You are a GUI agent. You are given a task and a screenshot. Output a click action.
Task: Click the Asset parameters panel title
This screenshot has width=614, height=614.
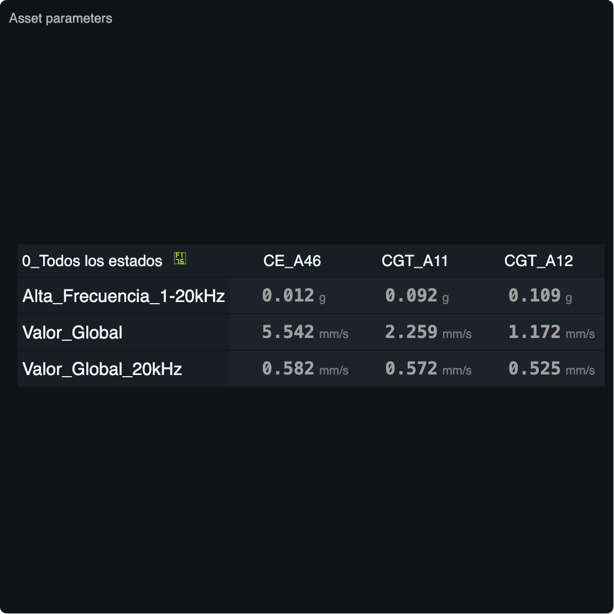pos(61,18)
